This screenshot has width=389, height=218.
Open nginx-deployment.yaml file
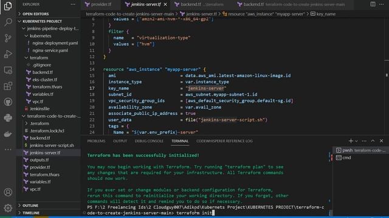[49, 43]
